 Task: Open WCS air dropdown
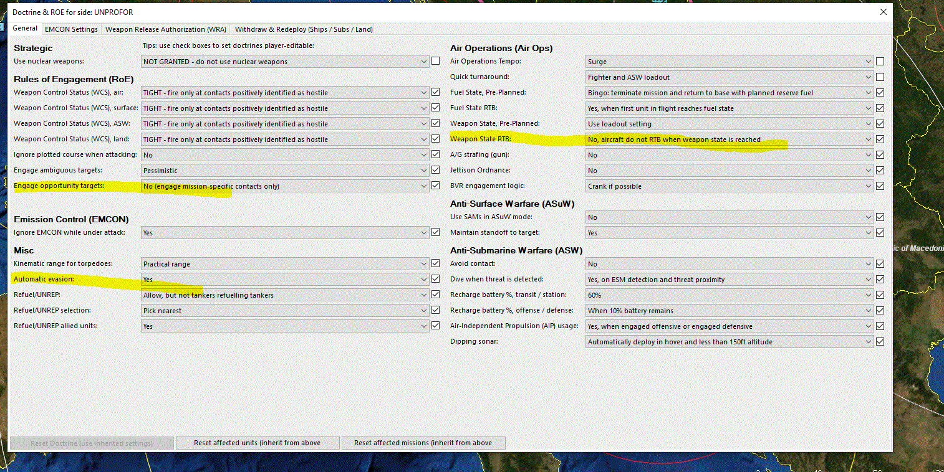[285, 93]
